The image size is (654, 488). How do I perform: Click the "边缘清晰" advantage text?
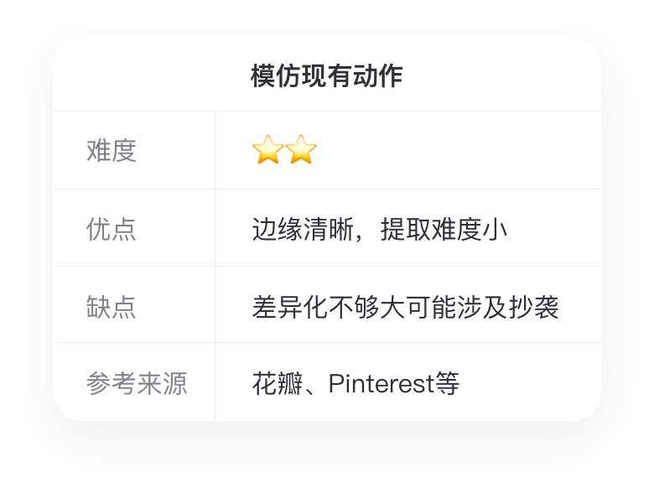pos(303,229)
